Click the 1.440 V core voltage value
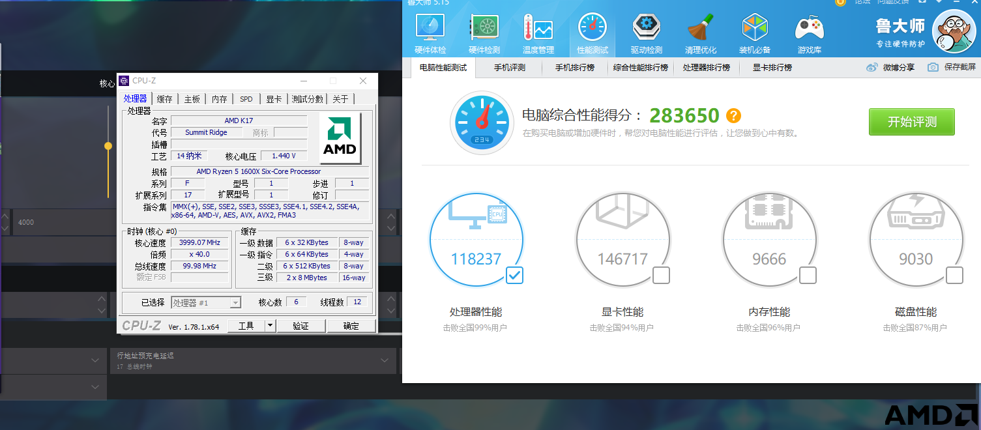This screenshot has width=981, height=430. [284, 156]
